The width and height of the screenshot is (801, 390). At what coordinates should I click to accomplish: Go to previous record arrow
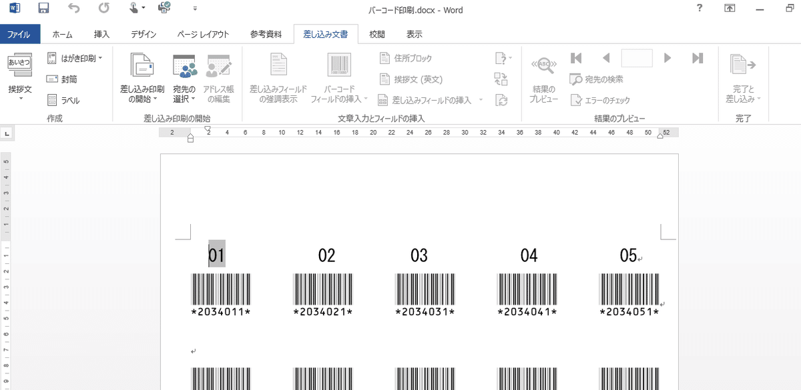coord(606,59)
